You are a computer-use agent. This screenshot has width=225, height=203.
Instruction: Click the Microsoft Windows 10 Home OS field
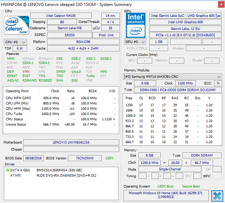[166, 196]
